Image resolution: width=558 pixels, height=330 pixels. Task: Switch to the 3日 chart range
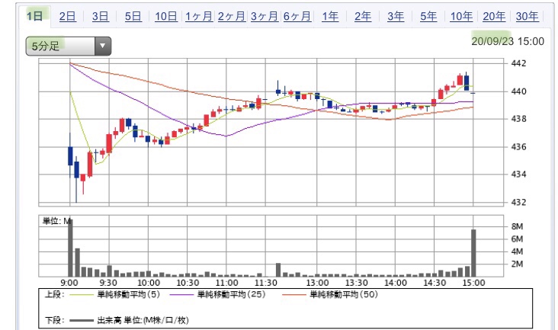[x=101, y=16]
